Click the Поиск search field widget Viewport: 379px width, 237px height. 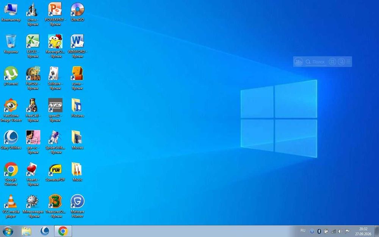(x=316, y=62)
